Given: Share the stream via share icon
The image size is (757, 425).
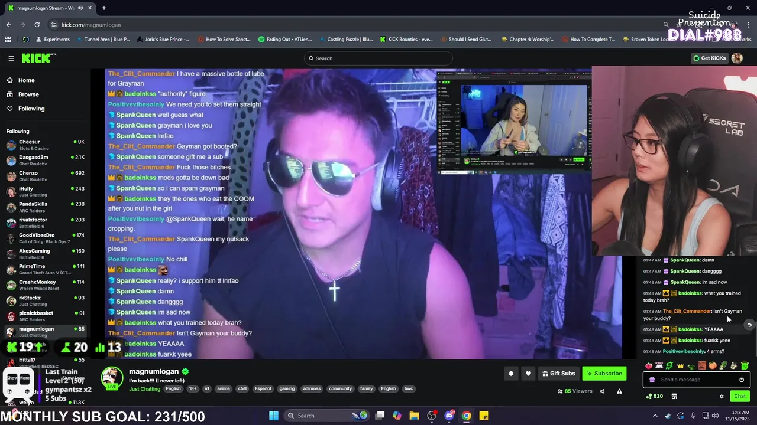Looking at the screenshot, I should (602, 391).
